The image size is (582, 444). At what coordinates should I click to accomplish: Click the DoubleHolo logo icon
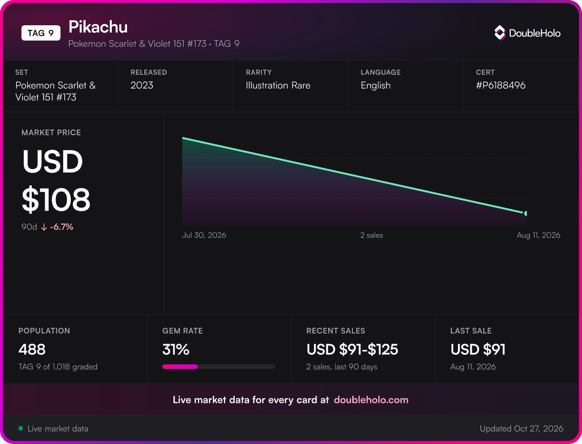pos(500,33)
